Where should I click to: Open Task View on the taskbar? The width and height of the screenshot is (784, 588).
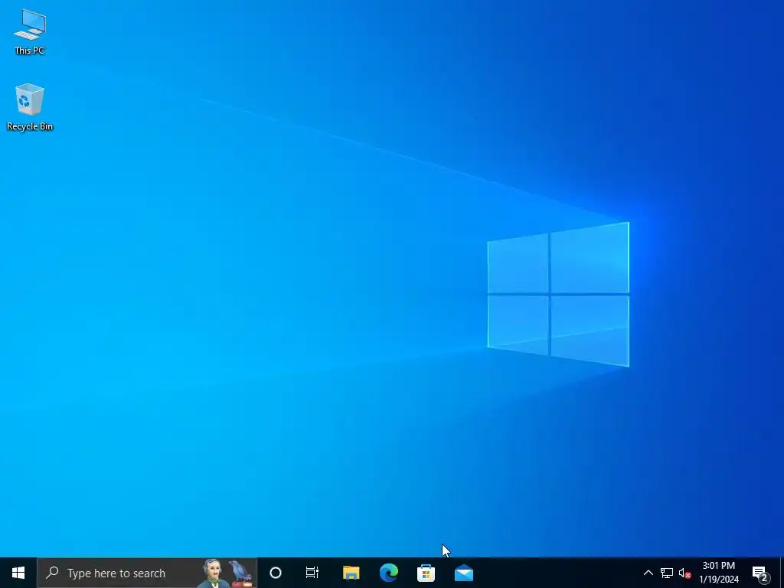312,573
